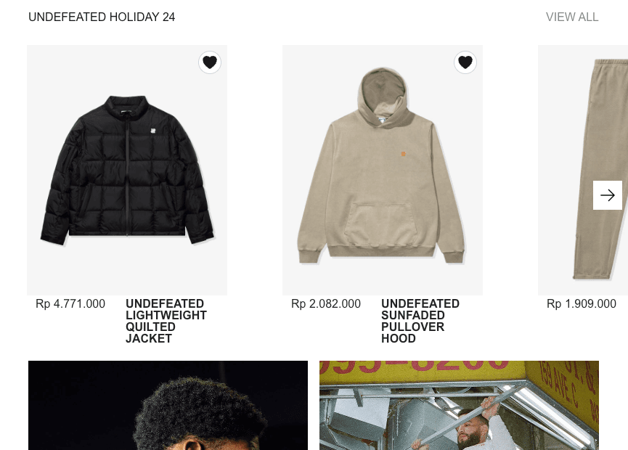
Task: Click the Undefeated Holiday 24 section heading
Action: pos(102,17)
